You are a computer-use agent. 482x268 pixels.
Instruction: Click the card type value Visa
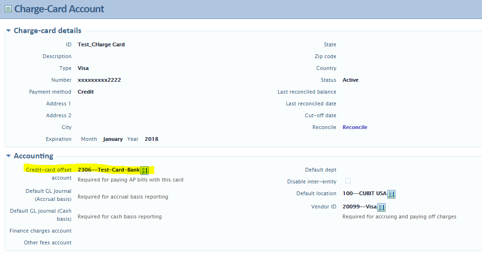83,68
